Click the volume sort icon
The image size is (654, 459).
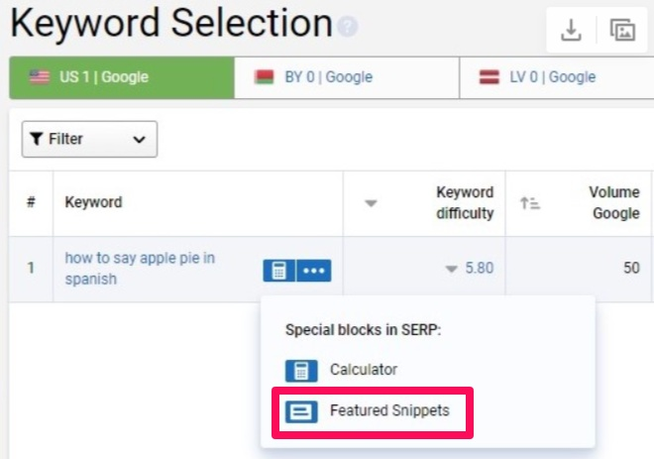[x=530, y=203]
